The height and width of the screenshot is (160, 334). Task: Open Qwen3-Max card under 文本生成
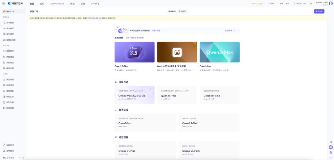145,122
